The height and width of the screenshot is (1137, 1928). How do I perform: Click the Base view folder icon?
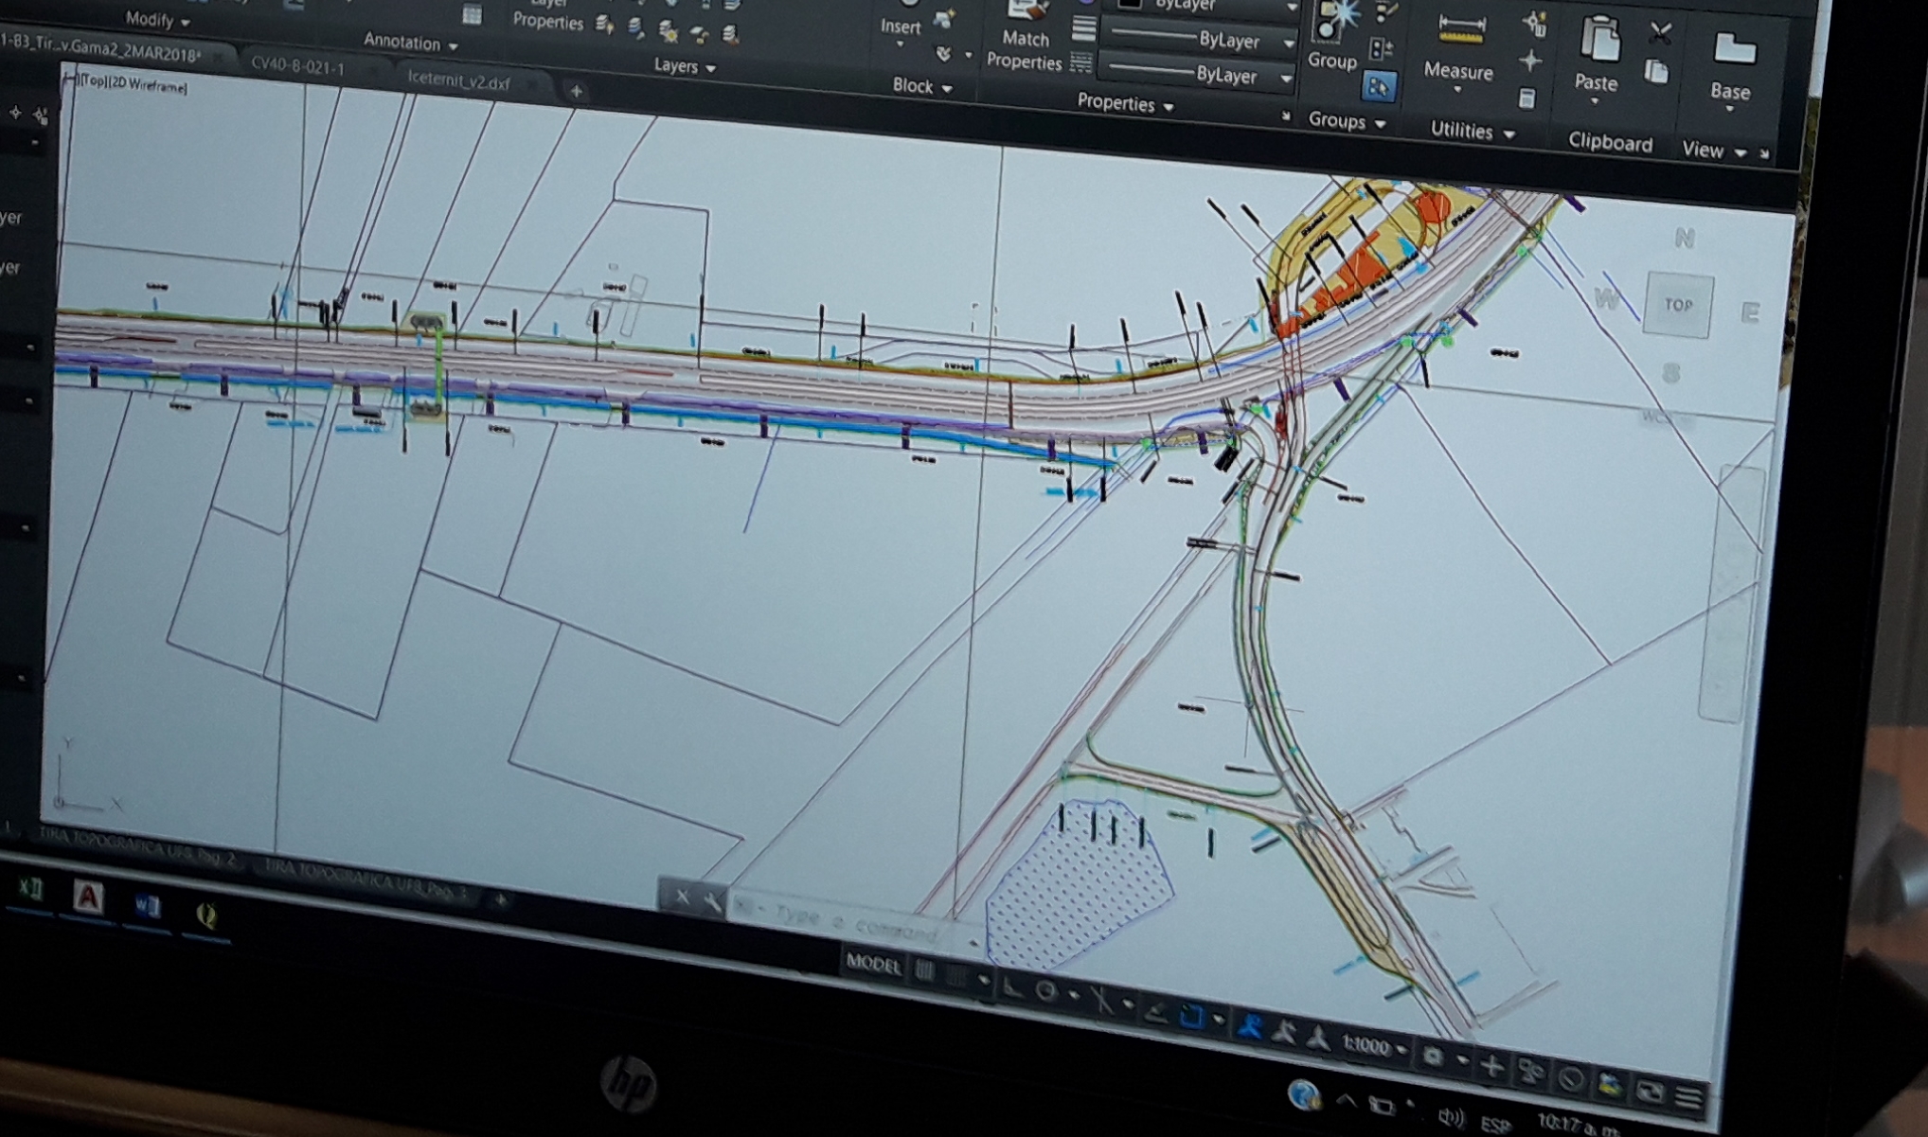1734,49
